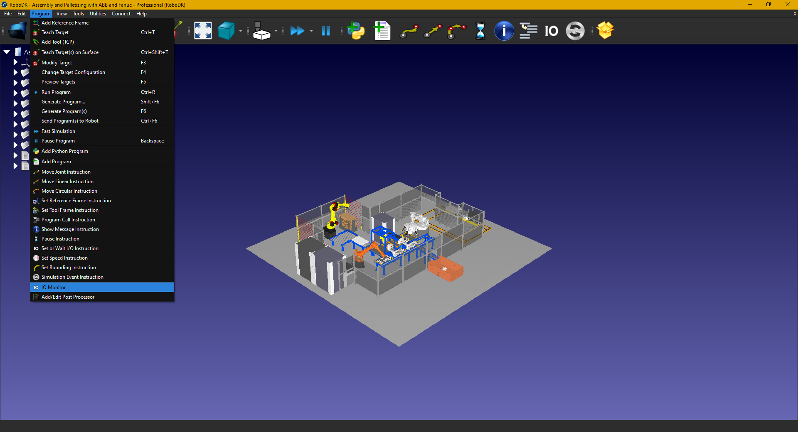Click the Move Circular Instruction toolbar icon

(x=456, y=31)
